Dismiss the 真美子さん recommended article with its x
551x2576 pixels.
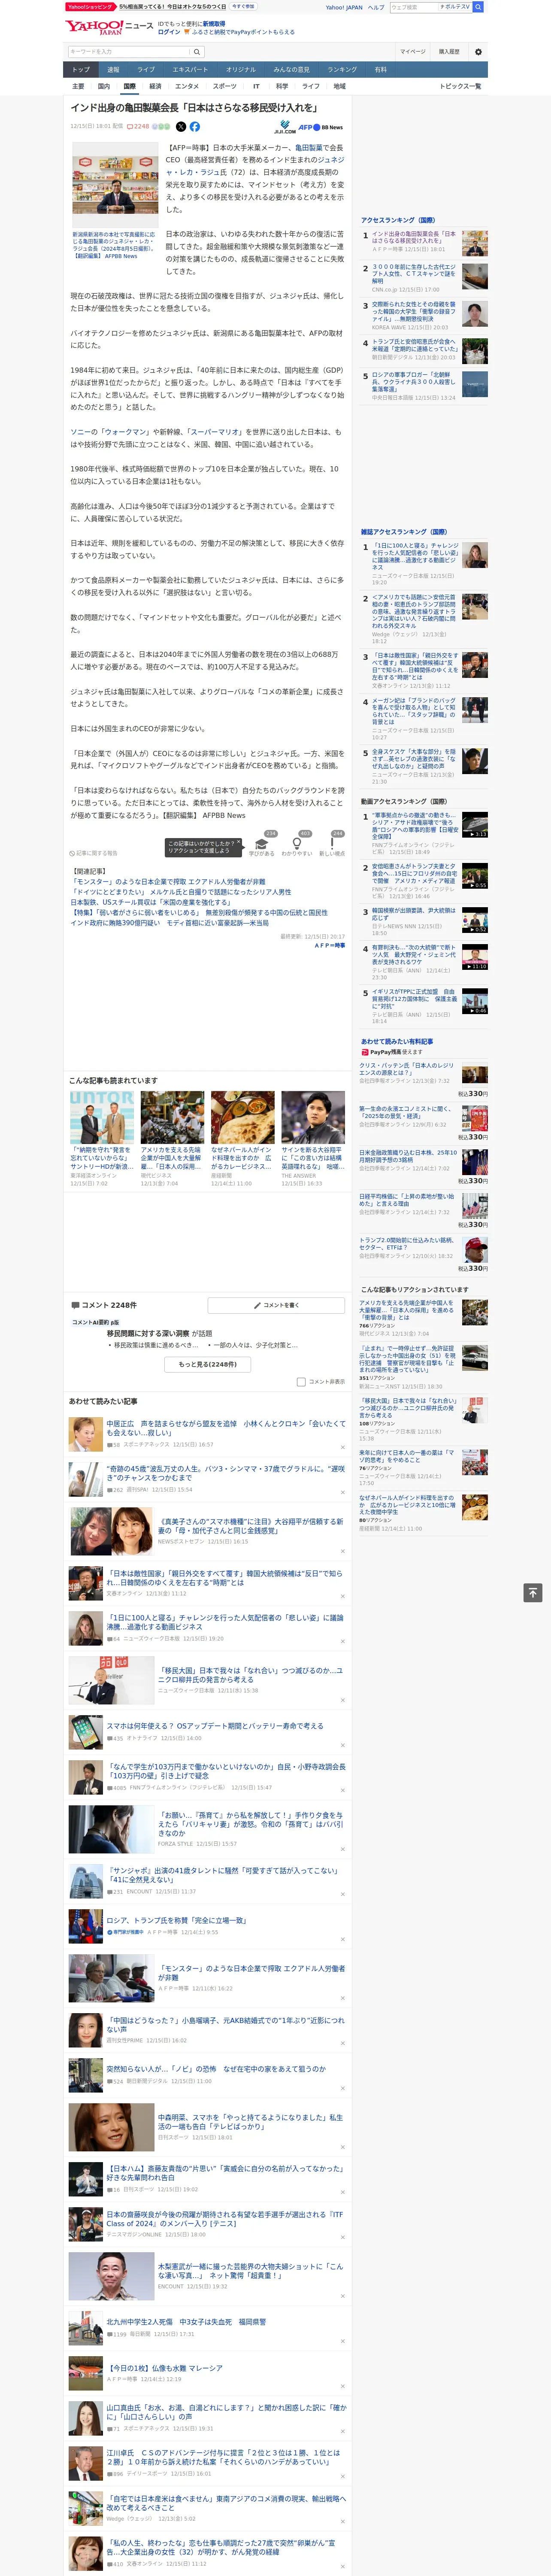point(343,1551)
